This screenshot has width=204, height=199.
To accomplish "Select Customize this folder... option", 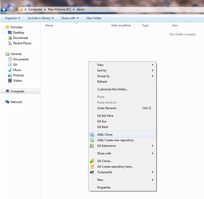I will [122, 89].
